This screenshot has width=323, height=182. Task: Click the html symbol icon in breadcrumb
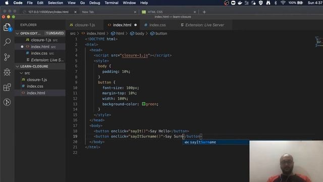113,33
